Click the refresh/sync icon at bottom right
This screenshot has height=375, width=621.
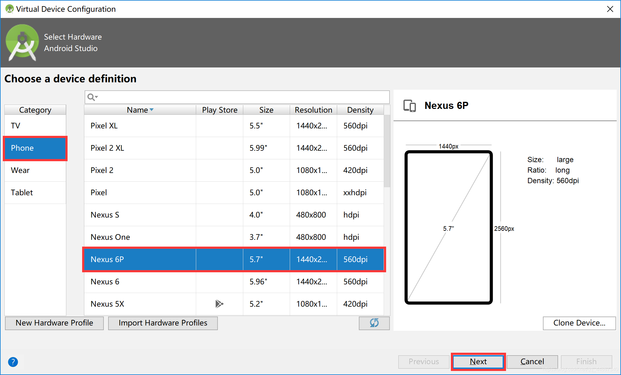[x=374, y=322]
